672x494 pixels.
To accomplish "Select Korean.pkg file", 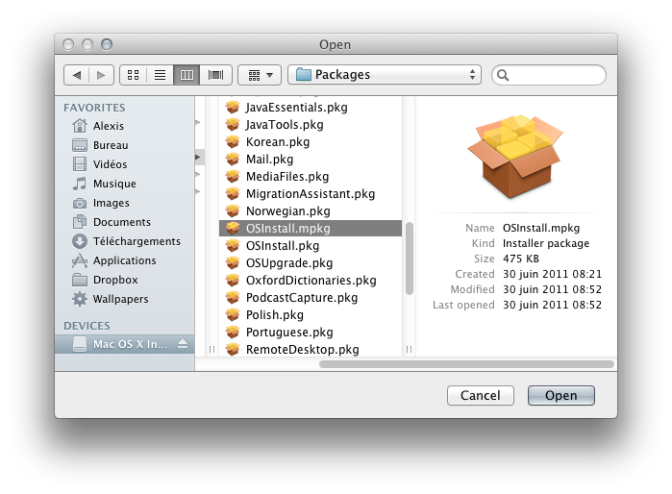I will point(311,142).
